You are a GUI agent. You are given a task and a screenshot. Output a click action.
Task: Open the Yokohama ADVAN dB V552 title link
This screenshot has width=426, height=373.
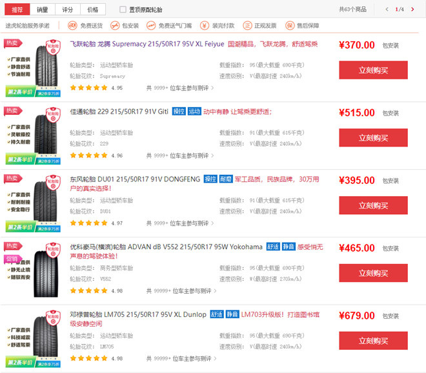pyautogui.click(x=167, y=247)
